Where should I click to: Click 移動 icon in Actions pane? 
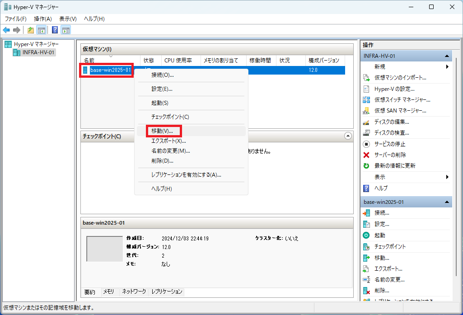tap(366, 258)
